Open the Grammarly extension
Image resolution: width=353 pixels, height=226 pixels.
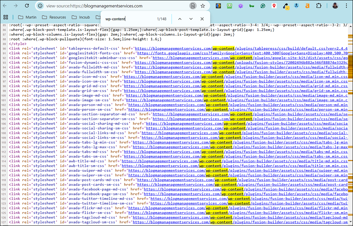coord(263,6)
